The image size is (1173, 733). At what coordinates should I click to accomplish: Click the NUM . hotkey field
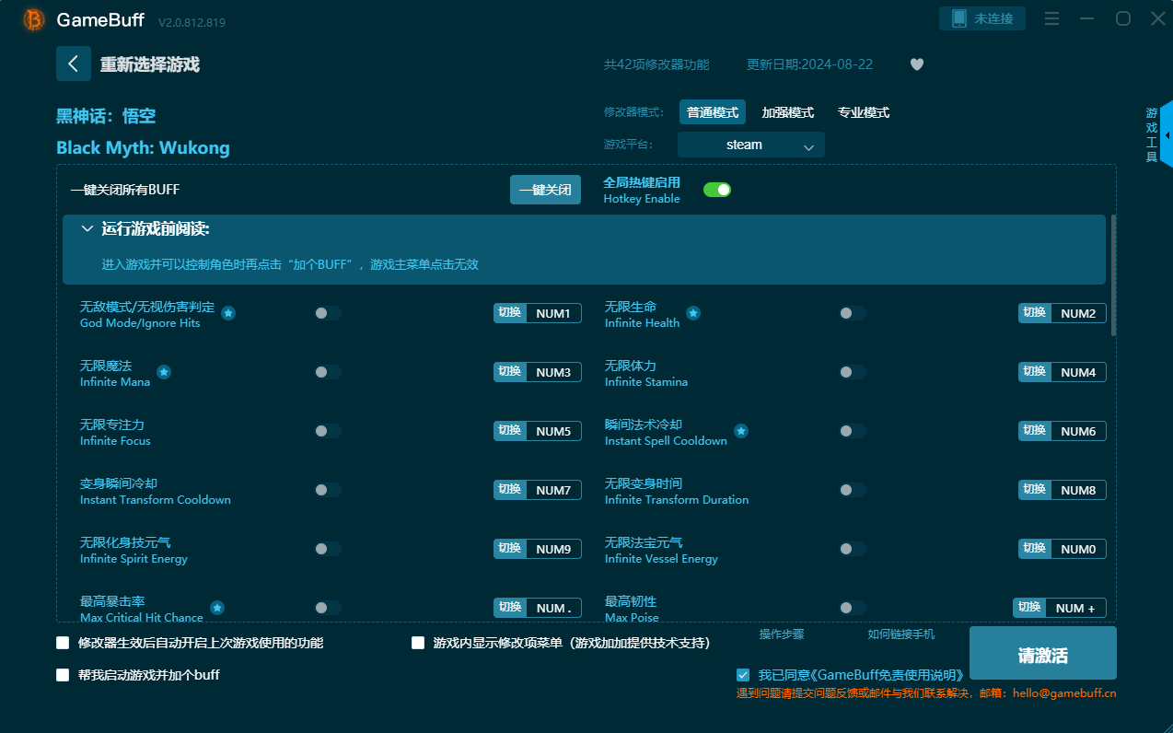tap(553, 608)
